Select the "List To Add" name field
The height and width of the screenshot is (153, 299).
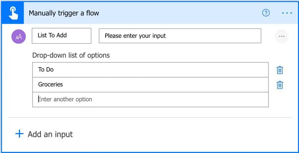(x=61, y=36)
